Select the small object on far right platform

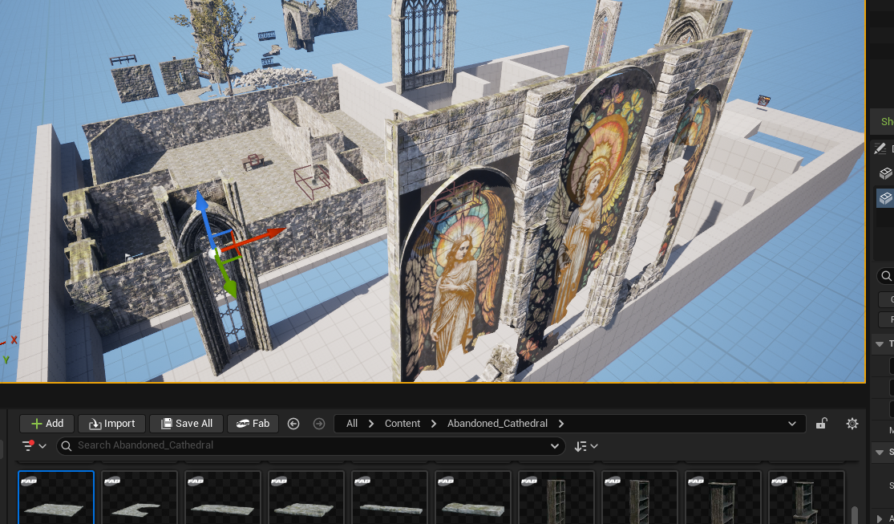(763, 102)
